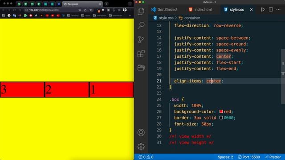This screenshot has width=285, height=160.
Task: Click Spaces: 2 indentation setting
Action: pyautogui.click(x=225, y=157)
